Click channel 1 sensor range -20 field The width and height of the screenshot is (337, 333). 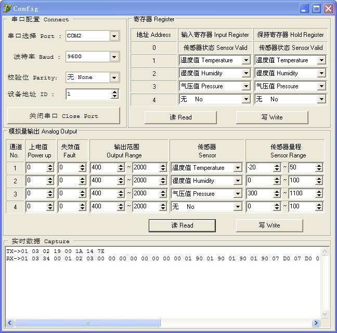pyautogui.click(x=260, y=167)
